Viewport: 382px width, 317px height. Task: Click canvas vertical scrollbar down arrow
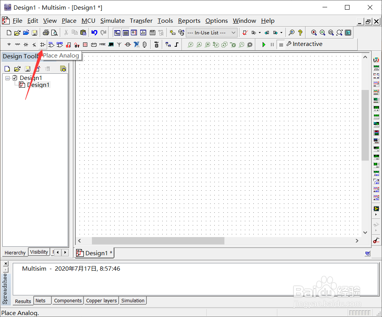pos(365,232)
